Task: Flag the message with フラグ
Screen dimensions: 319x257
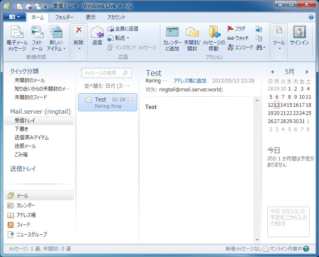Action: click(x=236, y=28)
